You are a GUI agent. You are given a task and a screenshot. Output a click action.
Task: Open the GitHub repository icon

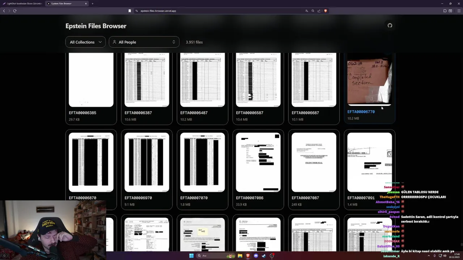pyautogui.click(x=390, y=26)
